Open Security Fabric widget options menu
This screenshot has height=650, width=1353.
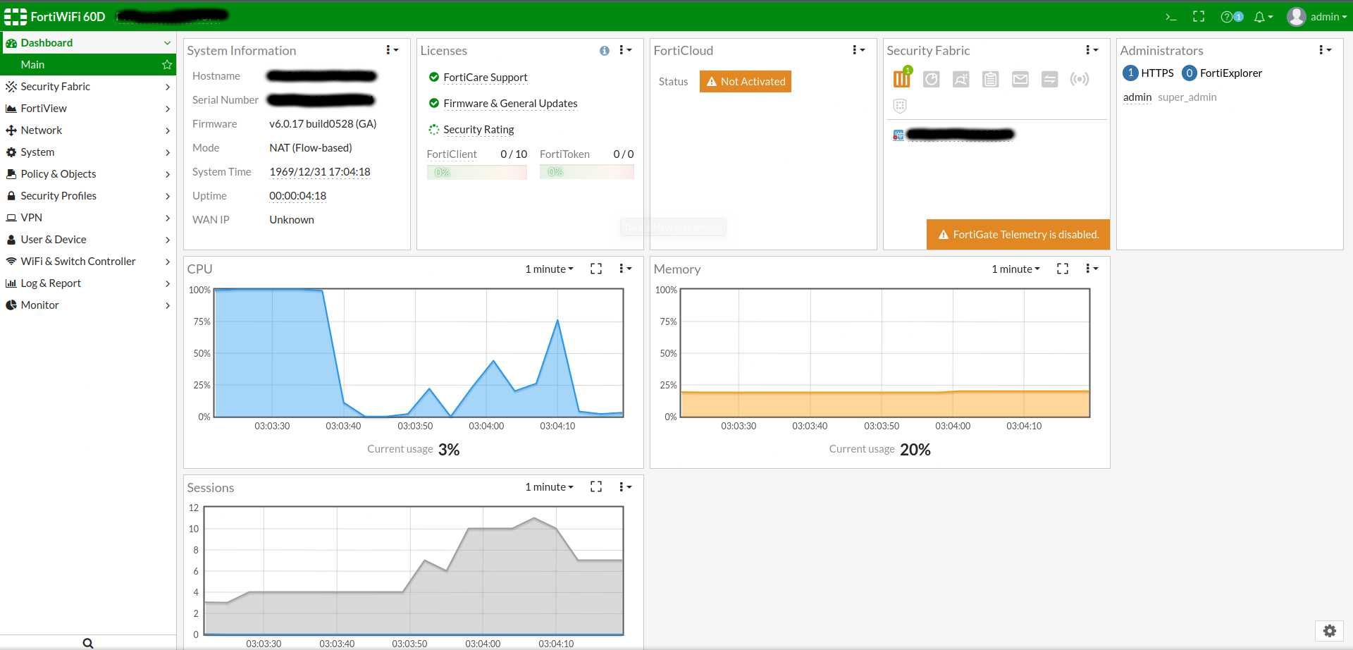tap(1092, 50)
